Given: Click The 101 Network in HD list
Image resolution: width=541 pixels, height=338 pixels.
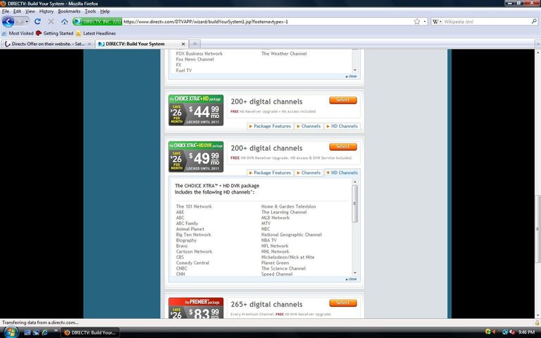Looking at the screenshot, I should [194, 206].
